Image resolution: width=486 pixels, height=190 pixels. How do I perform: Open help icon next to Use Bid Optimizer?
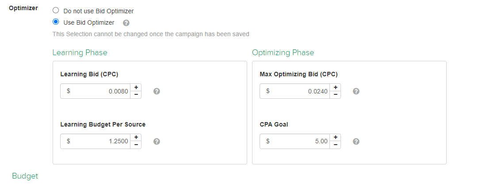tap(126, 23)
